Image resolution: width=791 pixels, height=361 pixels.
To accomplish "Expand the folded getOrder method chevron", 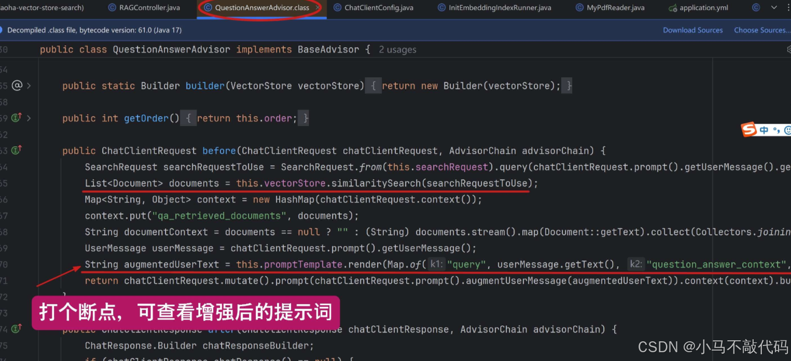I will click(29, 118).
